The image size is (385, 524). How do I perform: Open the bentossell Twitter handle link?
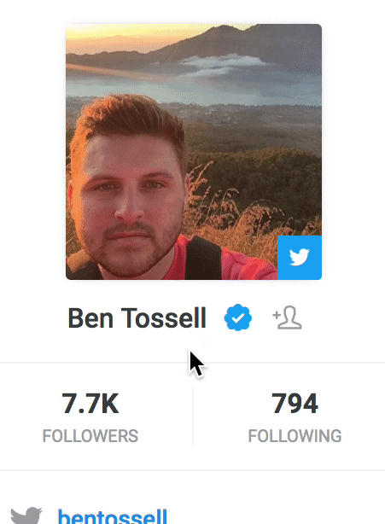click(113, 516)
